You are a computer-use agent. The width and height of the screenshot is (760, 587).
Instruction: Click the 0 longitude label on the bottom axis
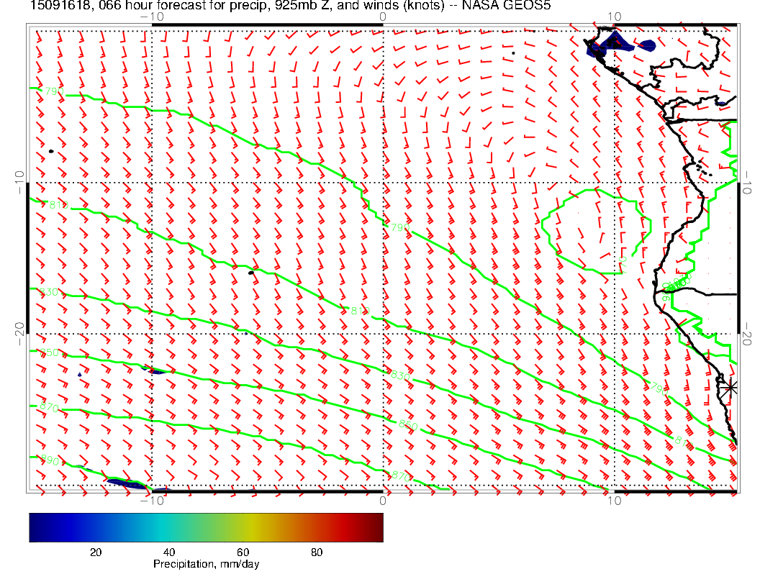pos(383,501)
